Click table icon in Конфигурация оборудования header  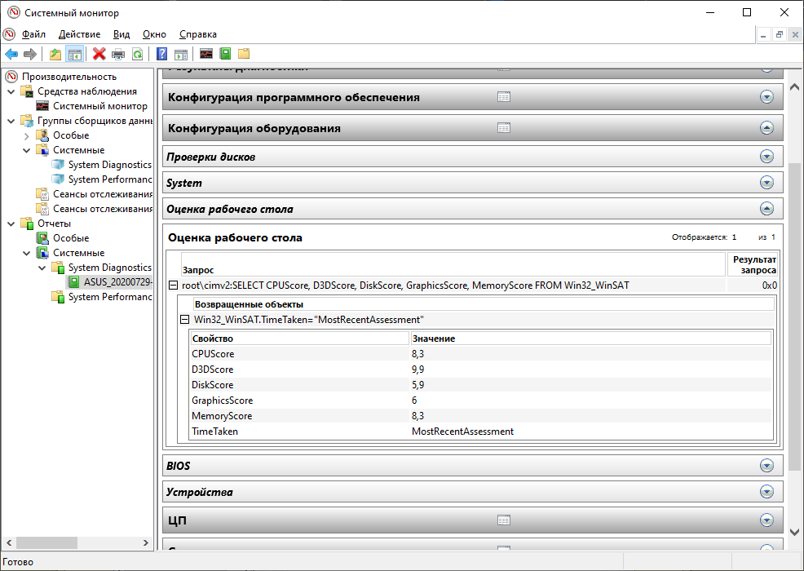(x=504, y=128)
